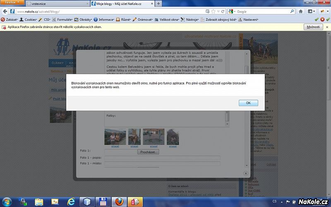Close the Moje blogy tab
The image size is (331, 207).
click(152, 4)
